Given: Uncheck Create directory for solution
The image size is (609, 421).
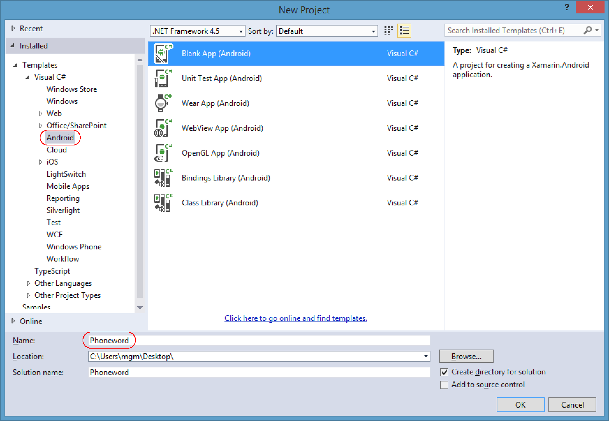Looking at the screenshot, I should [x=444, y=372].
